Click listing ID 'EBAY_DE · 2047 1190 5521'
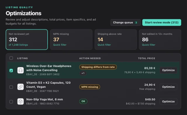This screenshot has width=187, height=115. point(42,91)
